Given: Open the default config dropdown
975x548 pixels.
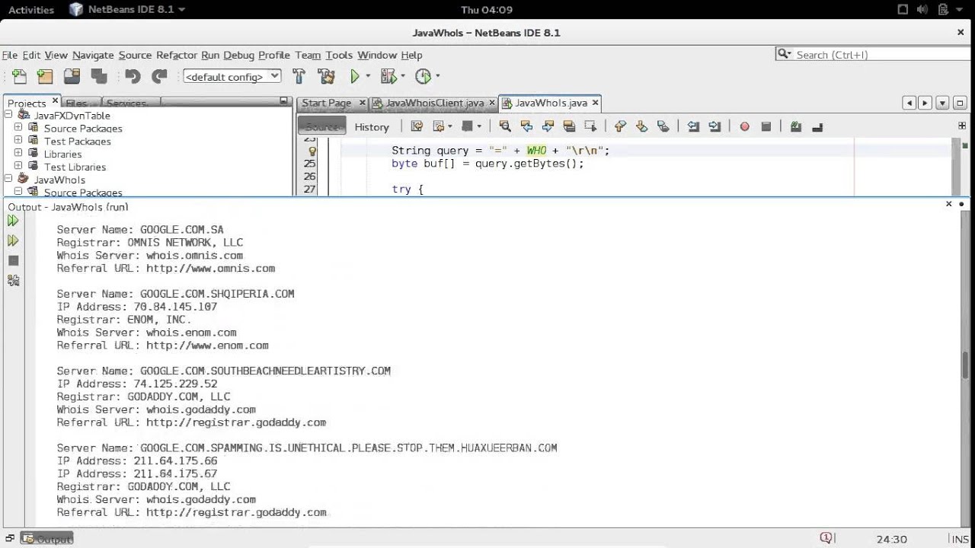Looking at the screenshot, I should 232,76.
